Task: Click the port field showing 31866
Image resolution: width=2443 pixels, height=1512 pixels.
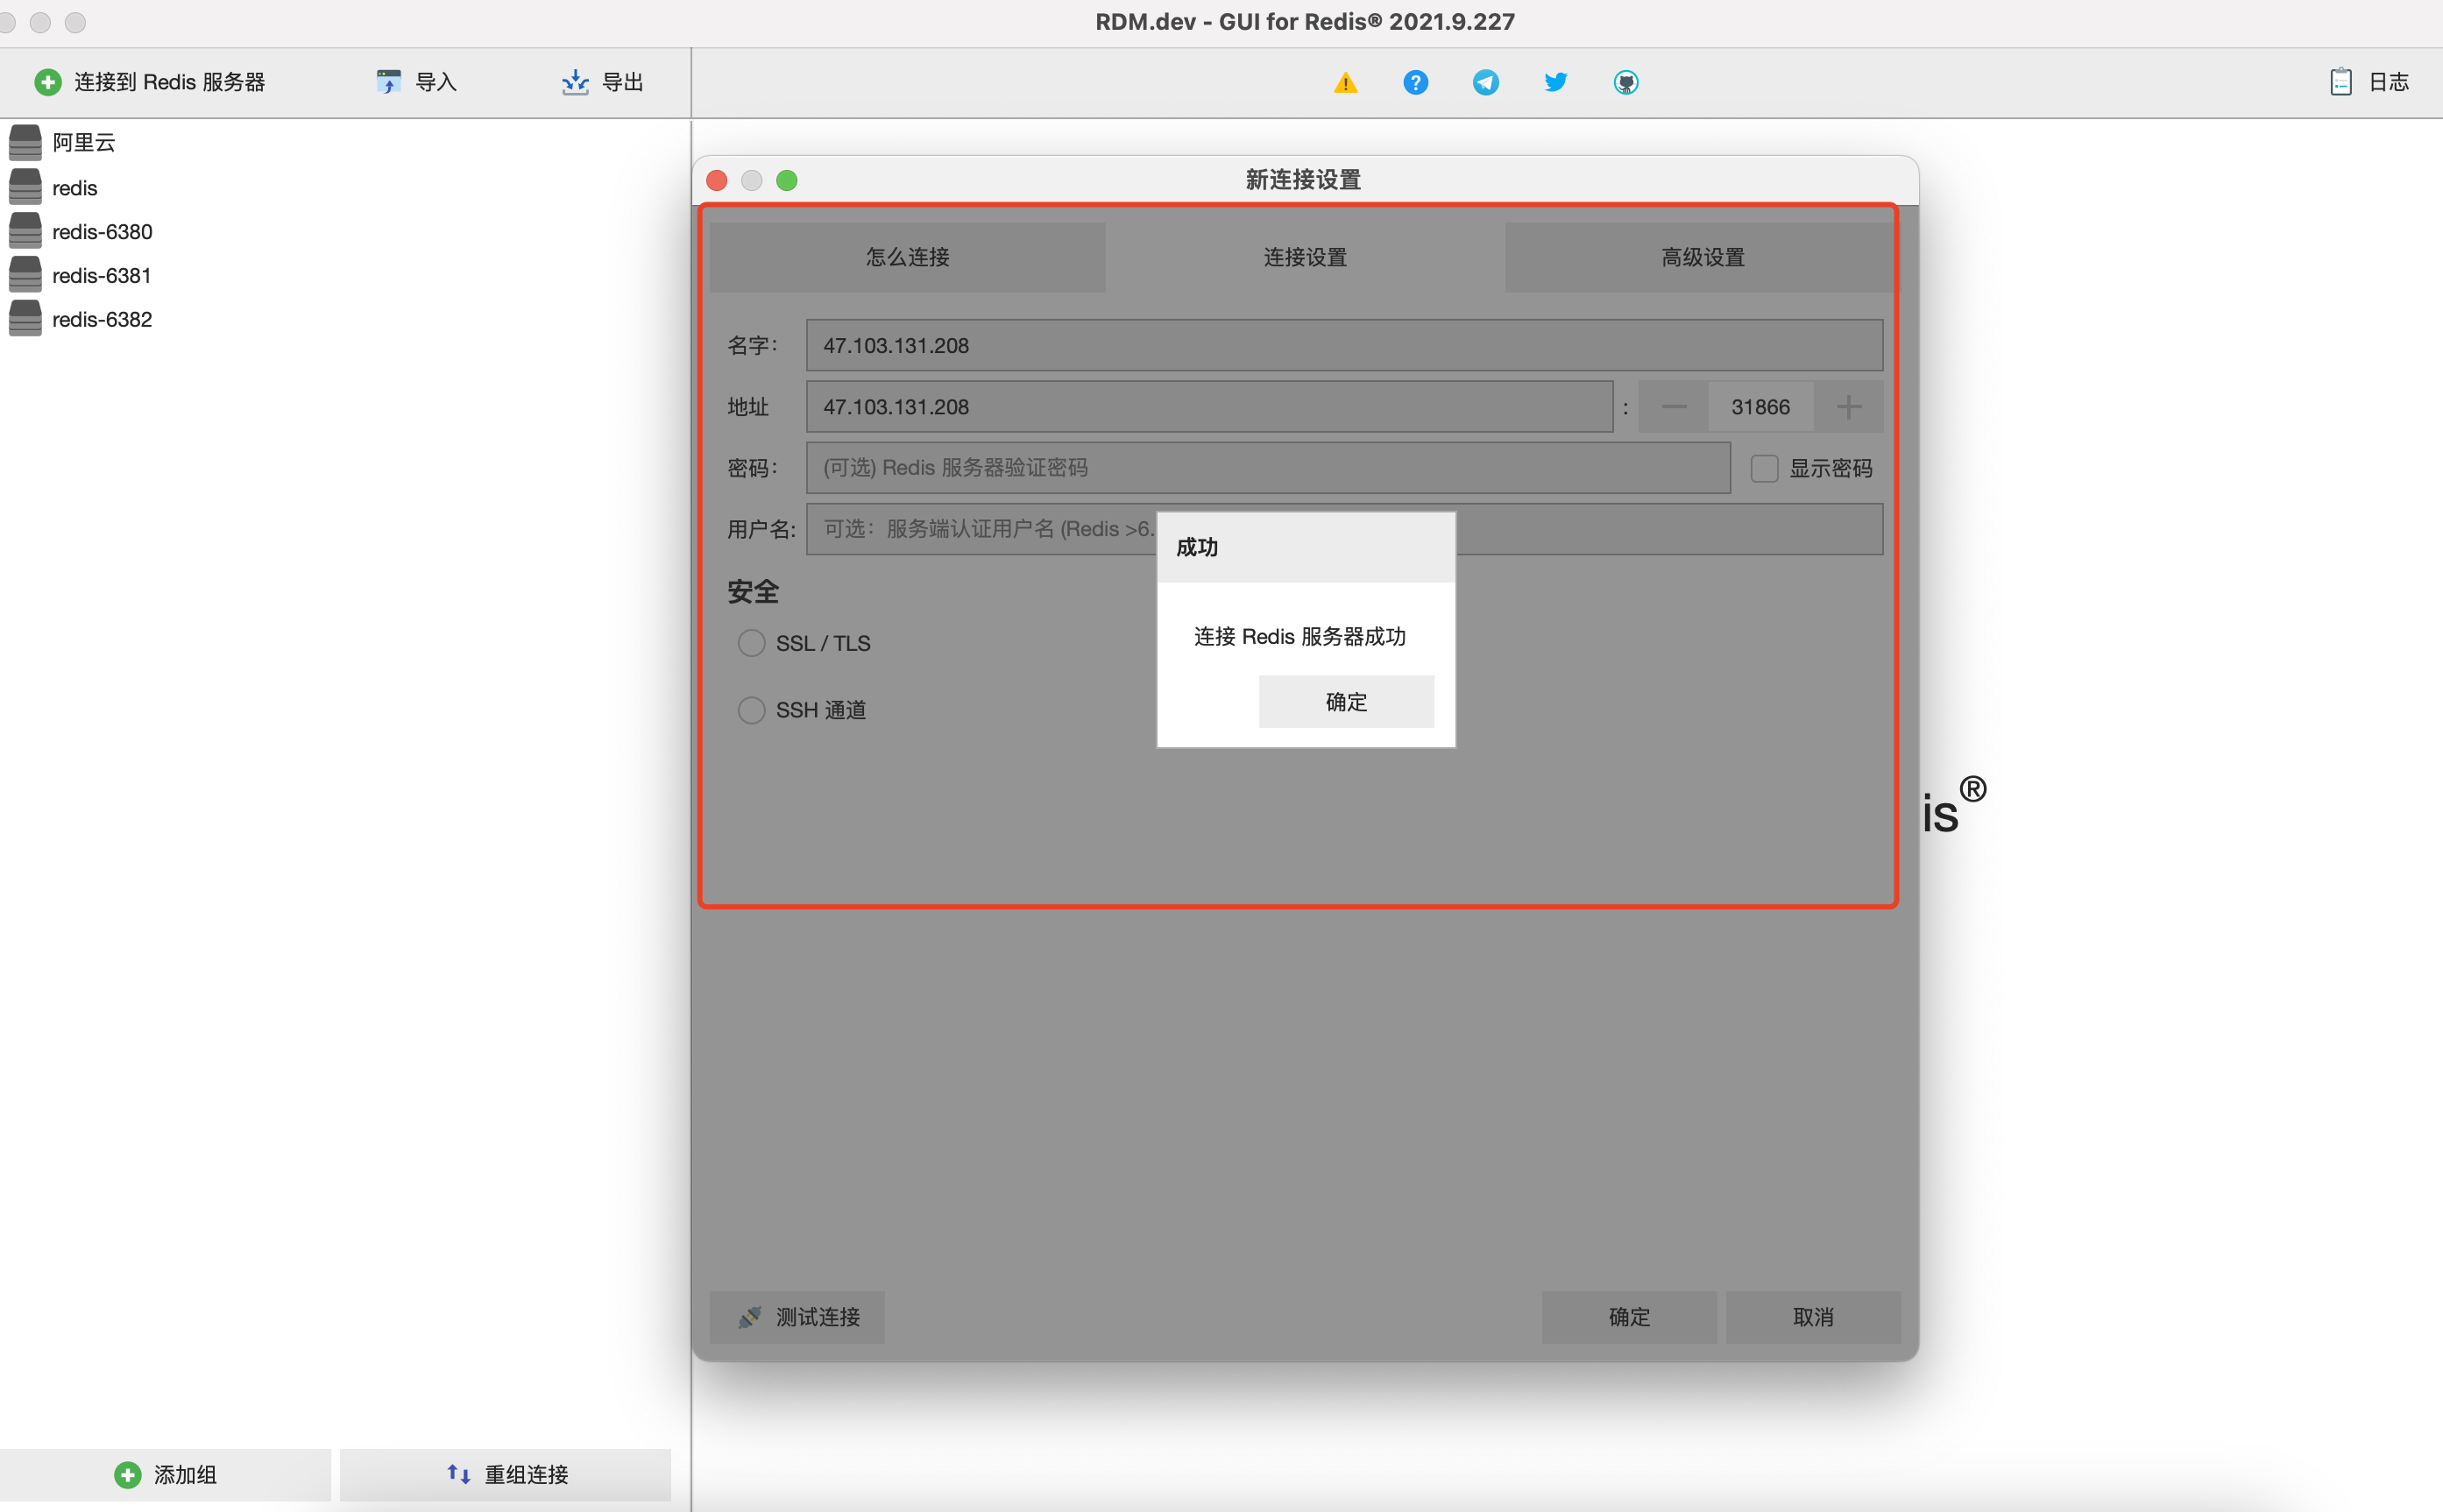Action: click(x=1761, y=407)
